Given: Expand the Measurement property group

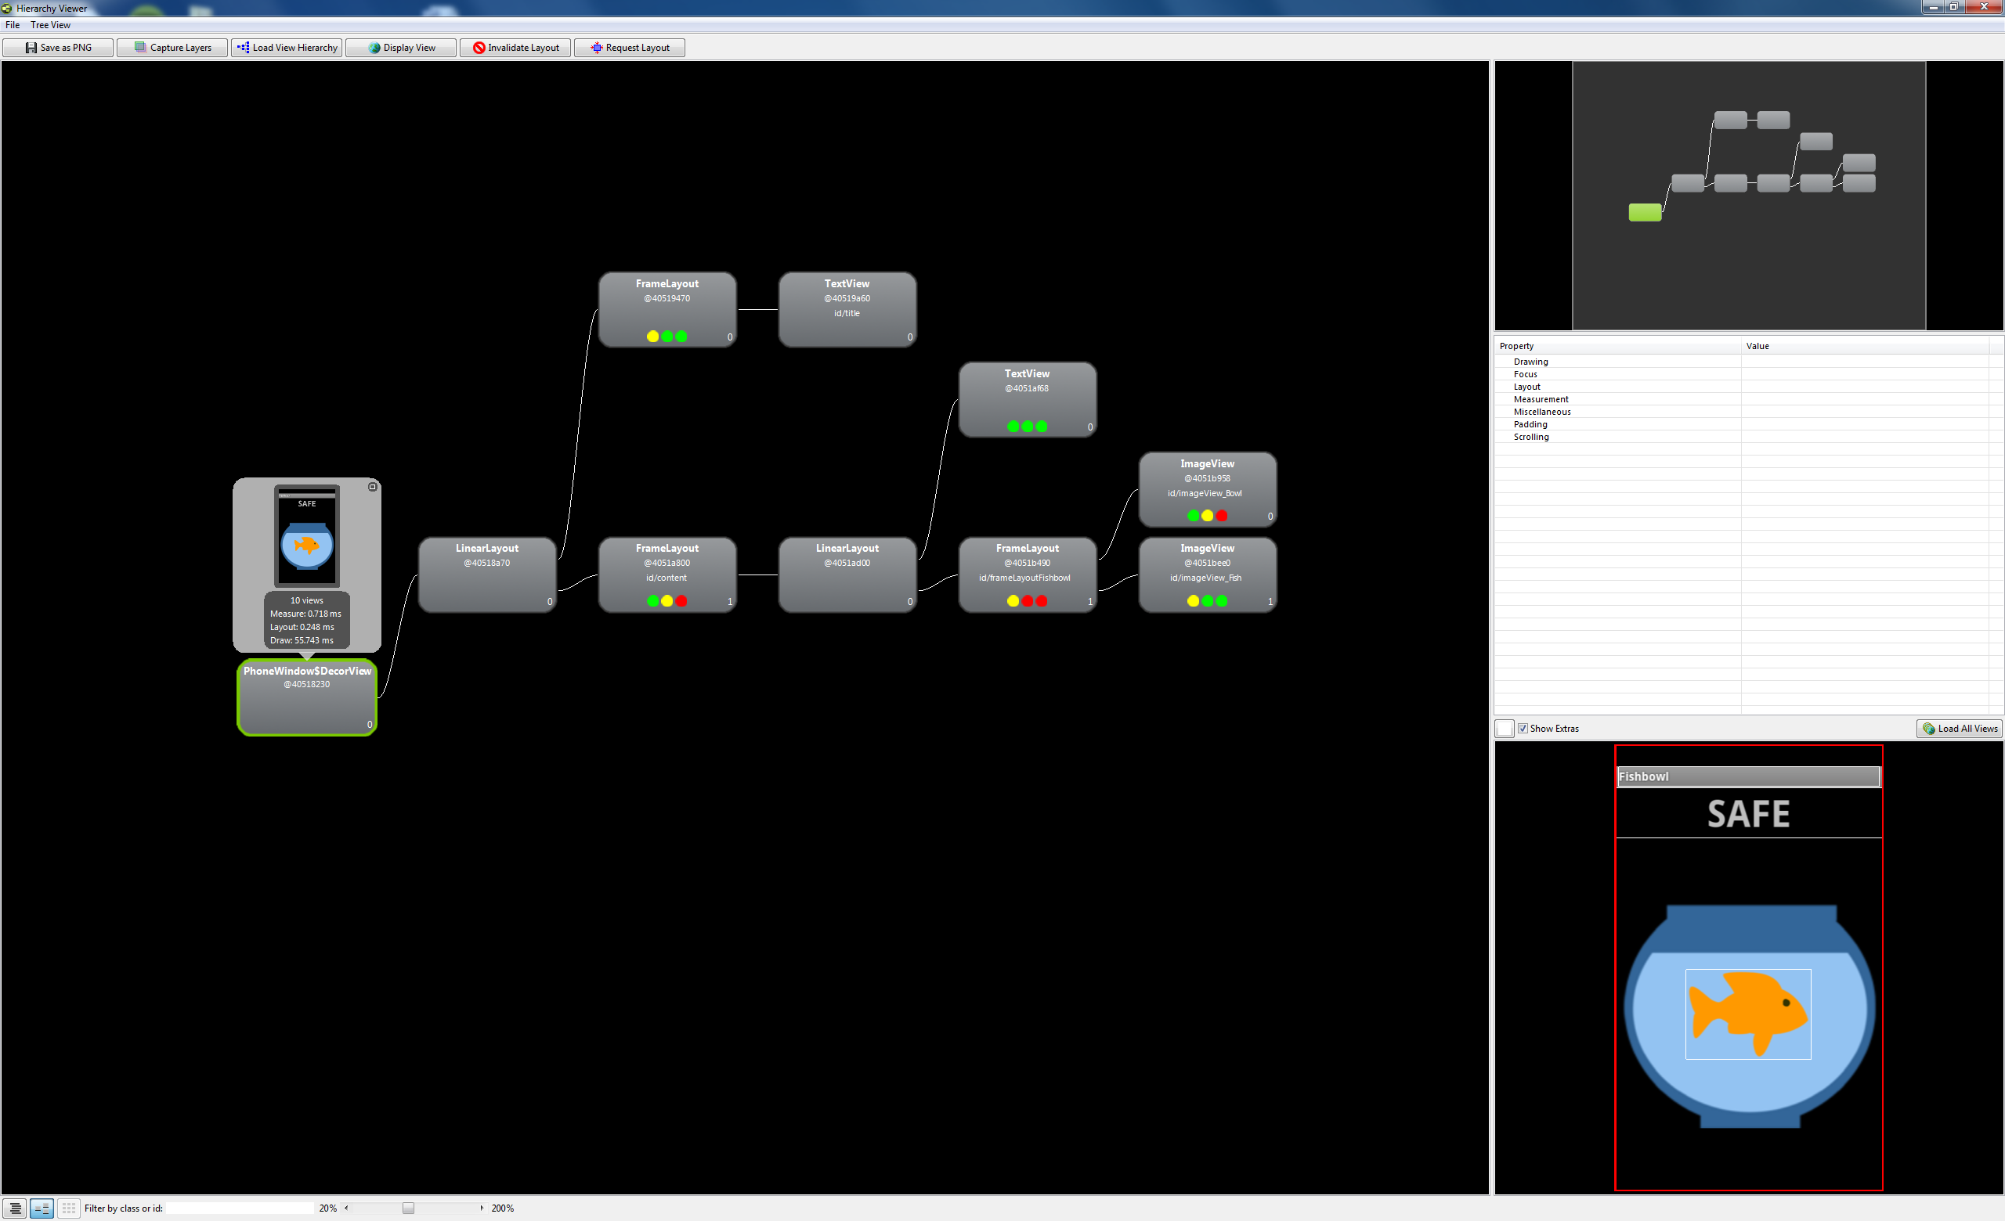Looking at the screenshot, I should pos(1541,400).
